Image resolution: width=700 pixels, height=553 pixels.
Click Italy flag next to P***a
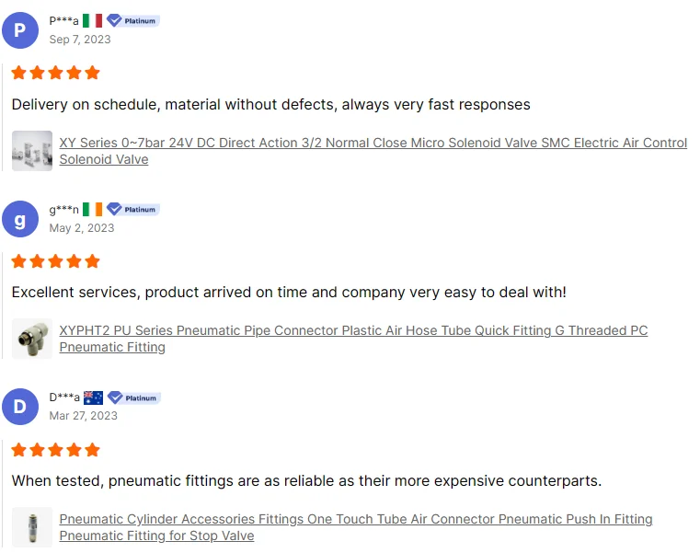[92, 21]
